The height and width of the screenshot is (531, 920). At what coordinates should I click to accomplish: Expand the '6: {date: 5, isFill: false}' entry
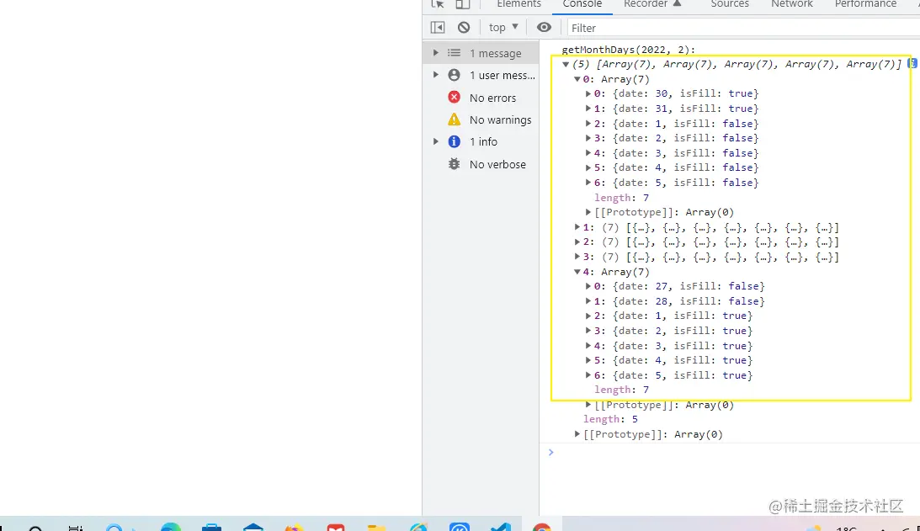588,183
